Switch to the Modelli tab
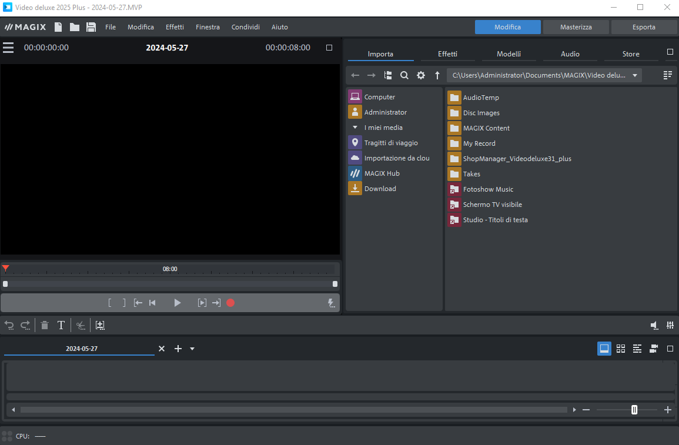This screenshot has width=679, height=445. click(x=509, y=54)
